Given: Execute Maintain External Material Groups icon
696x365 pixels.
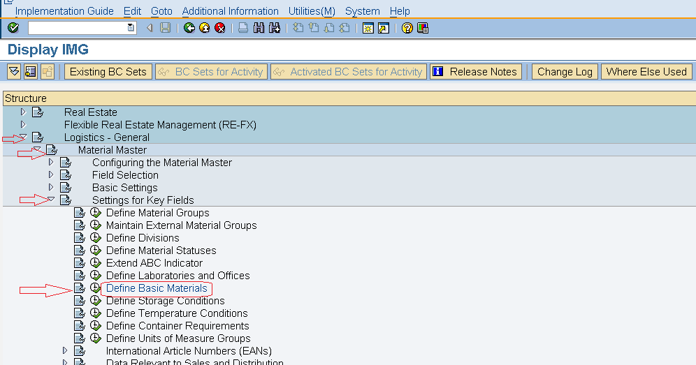Looking at the screenshot, I should click(96, 225).
